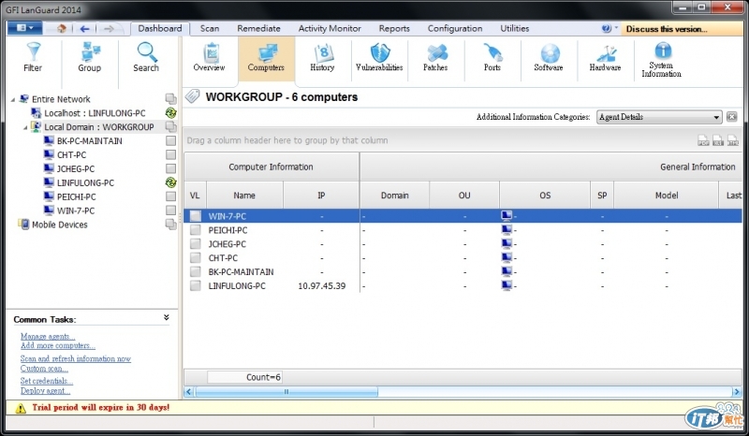Click the Set credentials link
The height and width of the screenshot is (436, 749).
pyautogui.click(x=47, y=381)
